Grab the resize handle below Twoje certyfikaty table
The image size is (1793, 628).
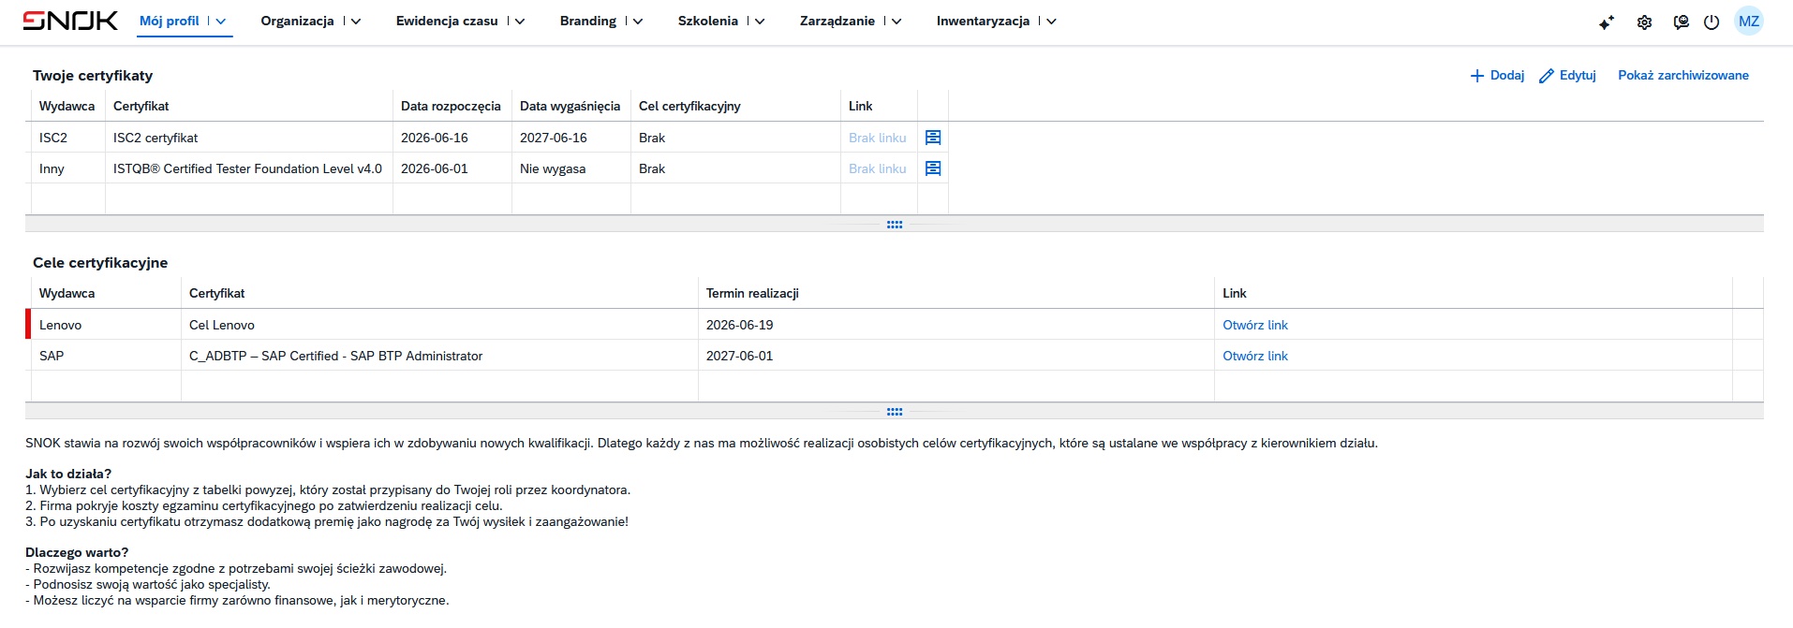tap(895, 225)
